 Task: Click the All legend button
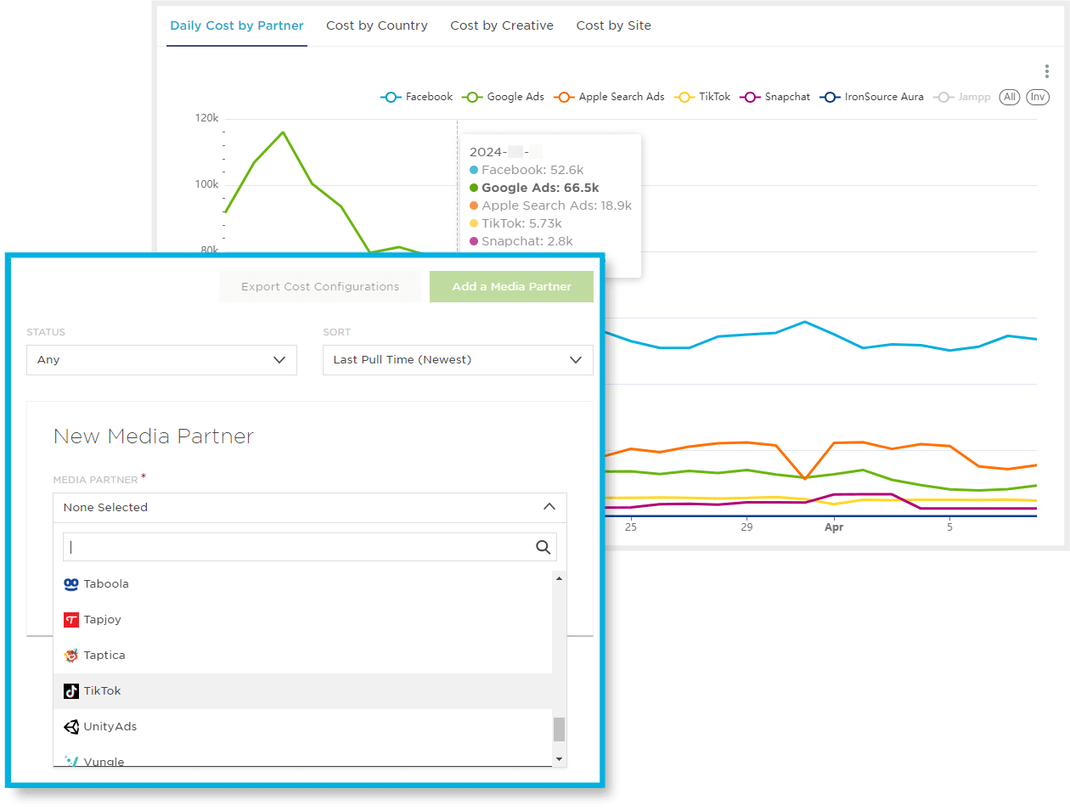coord(1010,97)
